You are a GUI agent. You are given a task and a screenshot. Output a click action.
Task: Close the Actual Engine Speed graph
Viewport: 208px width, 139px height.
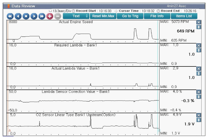199,22
